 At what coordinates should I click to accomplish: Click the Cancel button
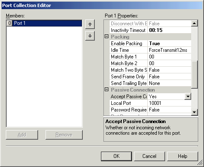coord(149,156)
